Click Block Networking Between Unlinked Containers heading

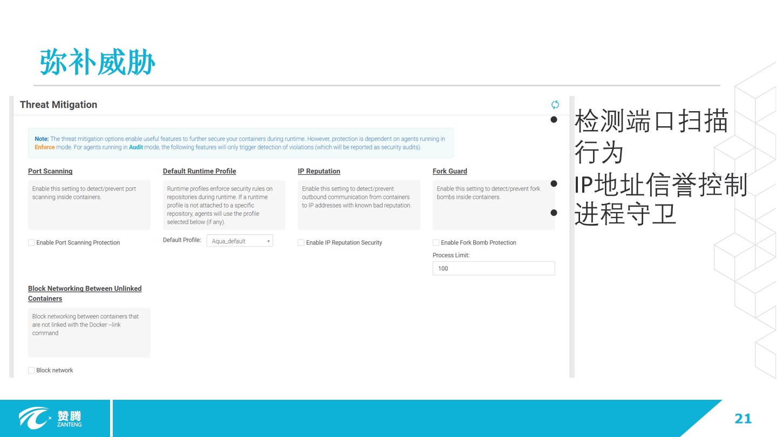[x=85, y=293]
